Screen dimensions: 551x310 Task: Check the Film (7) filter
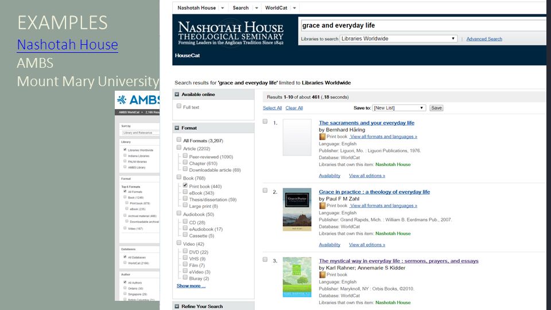pos(185,264)
